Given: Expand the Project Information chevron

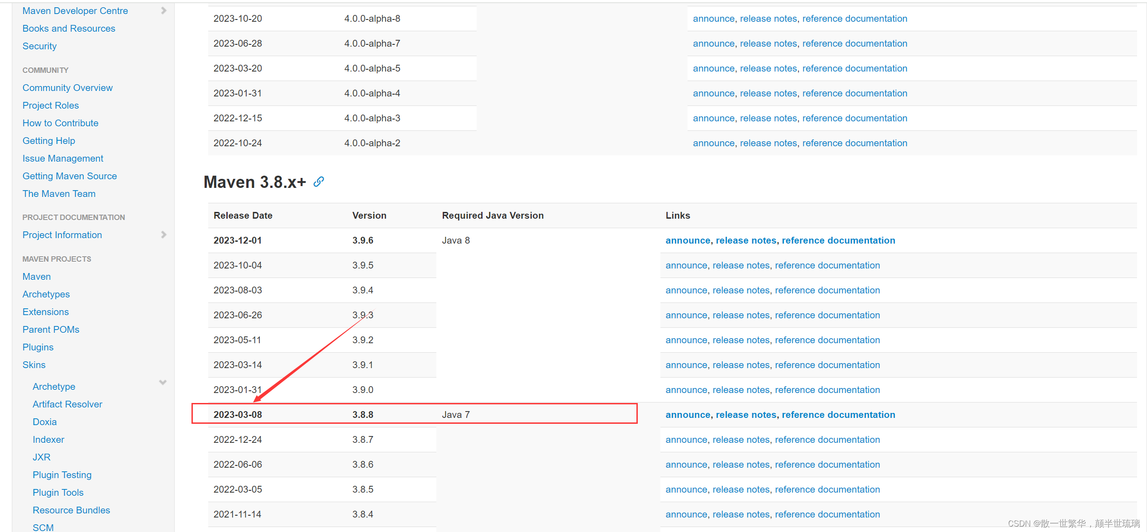Looking at the screenshot, I should click(163, 235).
